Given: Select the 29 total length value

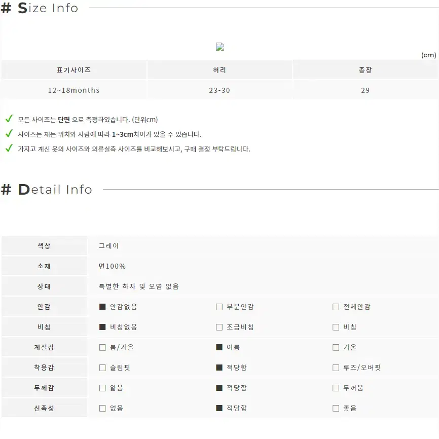Looking at the screenshot, I should (365, 90).
